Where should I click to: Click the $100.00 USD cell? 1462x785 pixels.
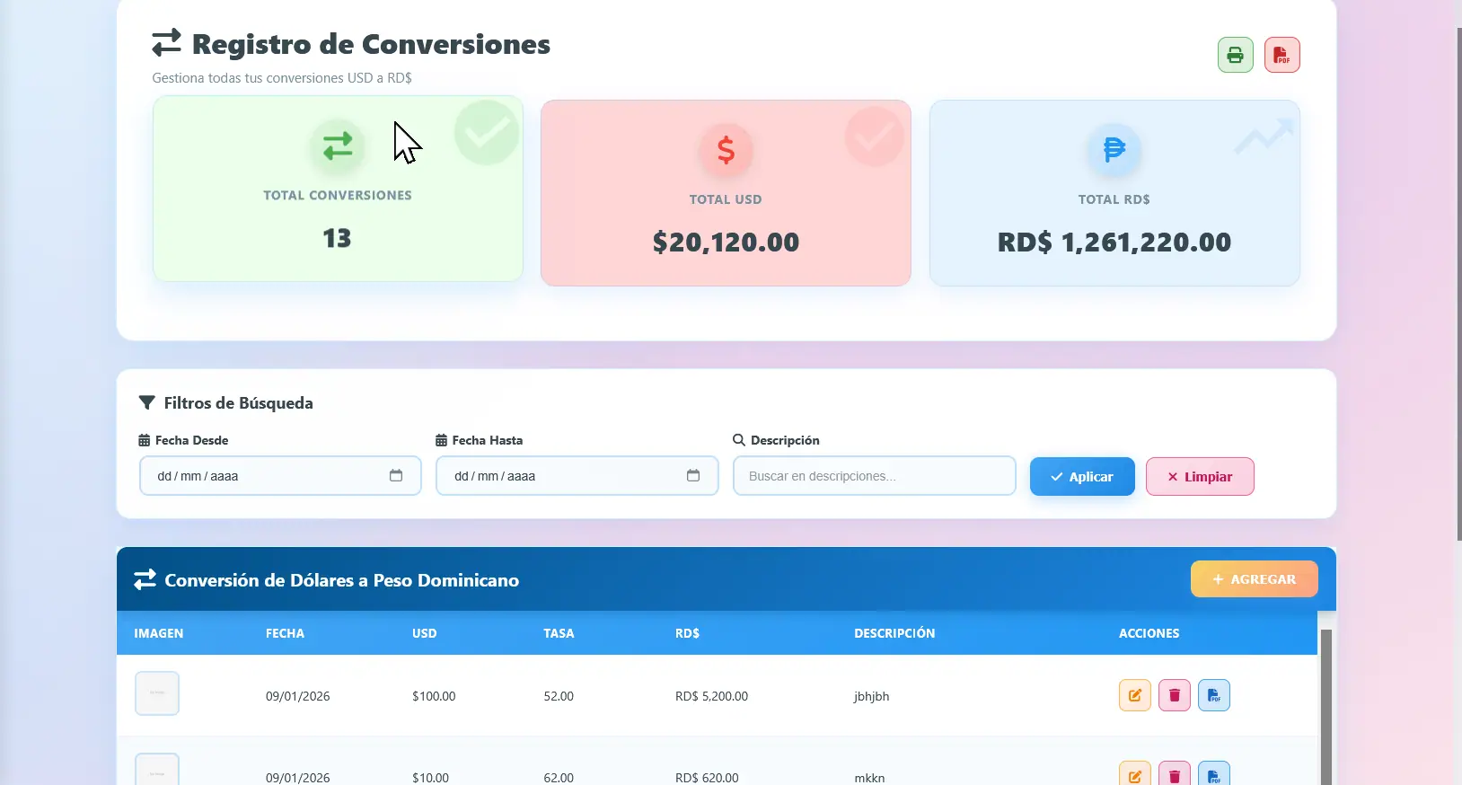434,696
